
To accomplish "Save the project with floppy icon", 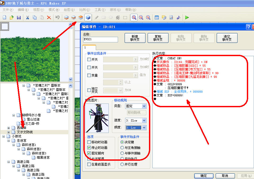I will click(x=19, y=17).
